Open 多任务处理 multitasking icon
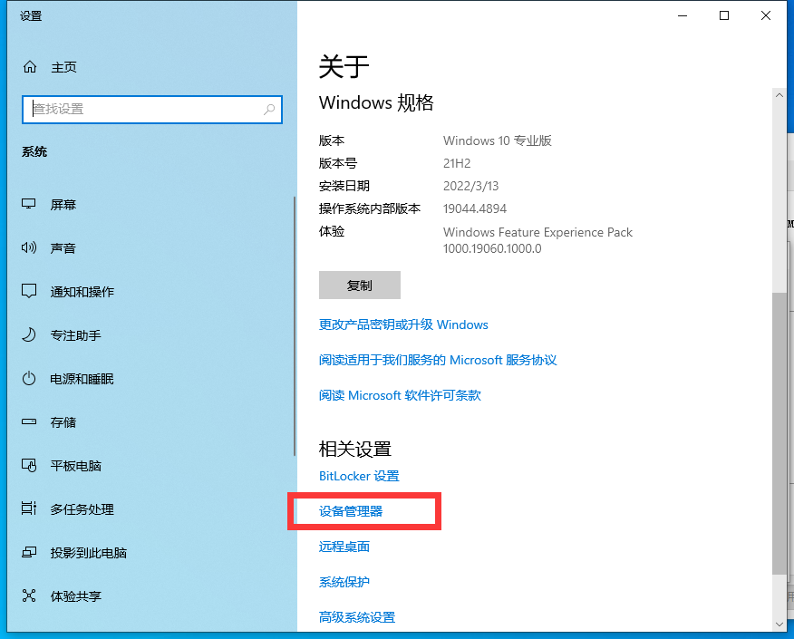 point(29,508)
